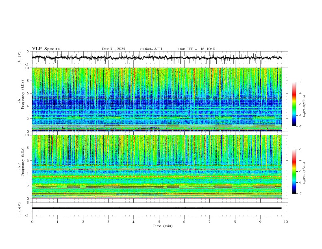Click the 10 kHz tick of ch.1 spectrogram
Screen dimensions: 322x249
pyautogui.click(x=28, y=68)
